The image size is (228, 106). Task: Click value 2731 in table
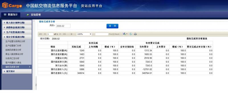[x=82, y=58]
